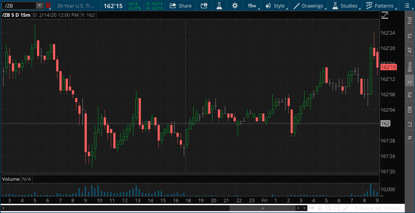The width and height of the screenshot is (415, 213).
Task: Click the zoom in magnifier icon
Action: click(x=328, y=208)
